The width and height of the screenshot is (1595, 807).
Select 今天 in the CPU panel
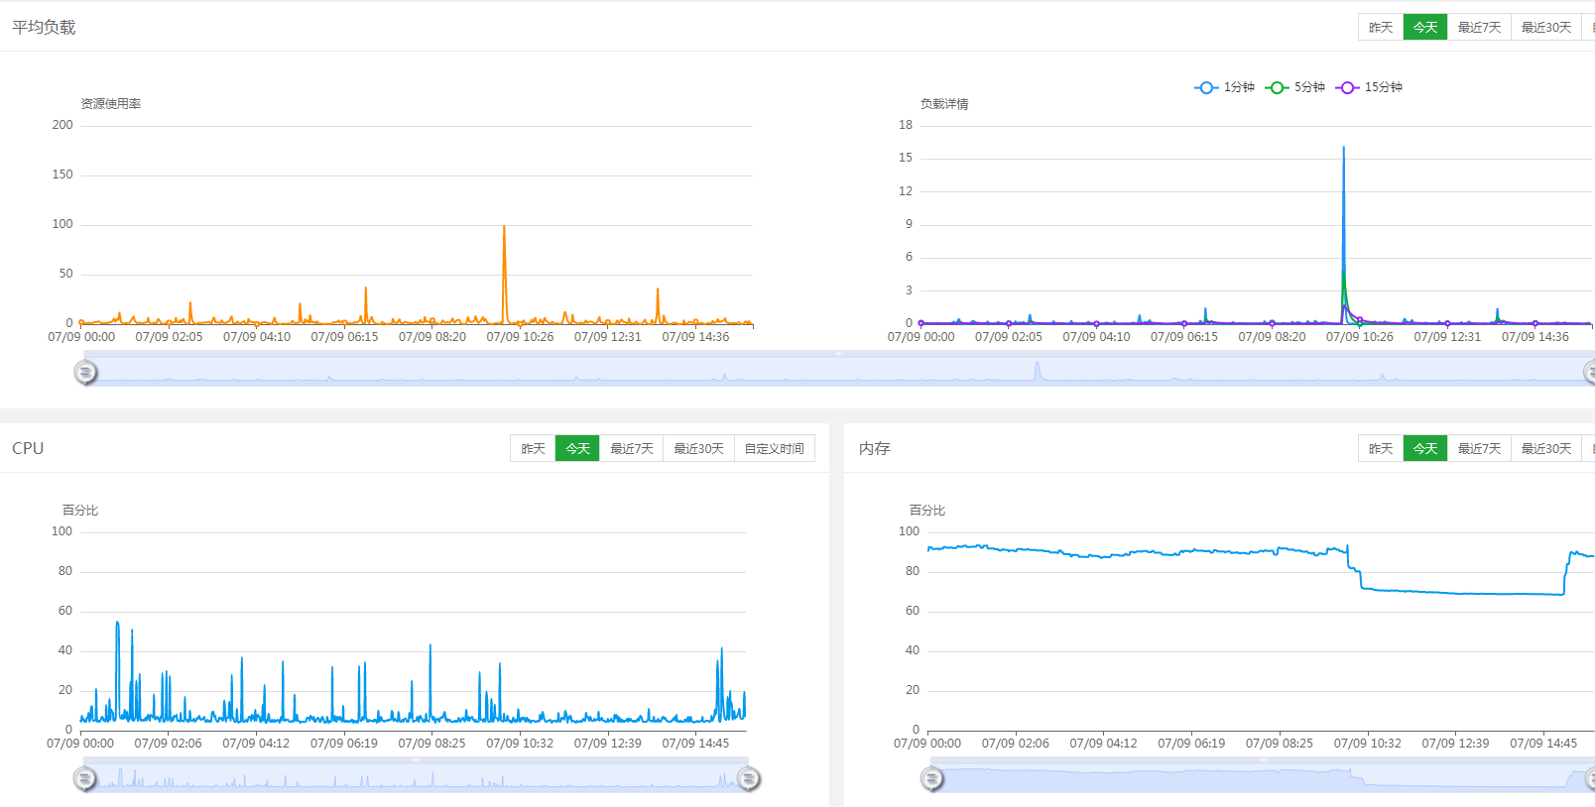coord(577,449)
